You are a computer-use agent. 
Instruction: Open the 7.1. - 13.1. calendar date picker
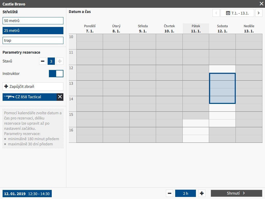[237, 13]
